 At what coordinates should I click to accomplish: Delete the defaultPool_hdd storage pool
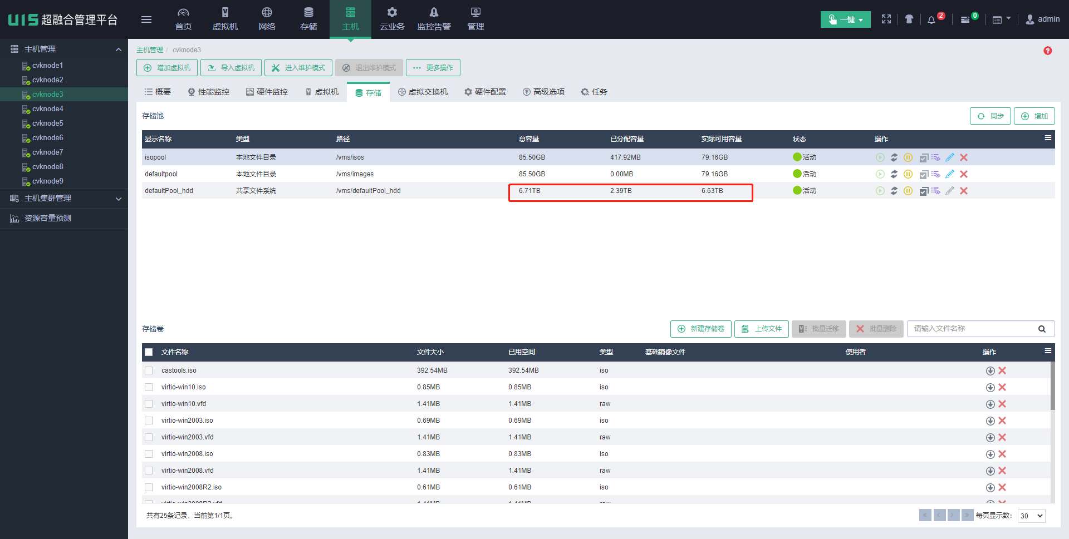964,191
